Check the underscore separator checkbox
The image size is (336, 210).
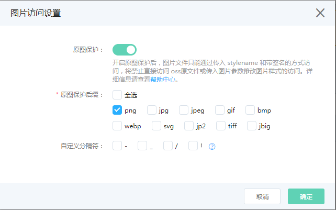(x=142, y=146)
